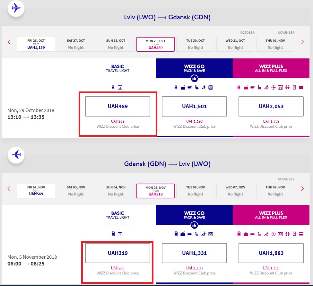Click the airplane circle icon under return WIZZ PLUS
This screenshot has width=313, height=286.
coord(274,234)
